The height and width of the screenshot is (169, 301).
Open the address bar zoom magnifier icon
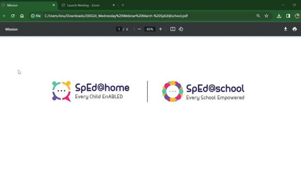258,16
